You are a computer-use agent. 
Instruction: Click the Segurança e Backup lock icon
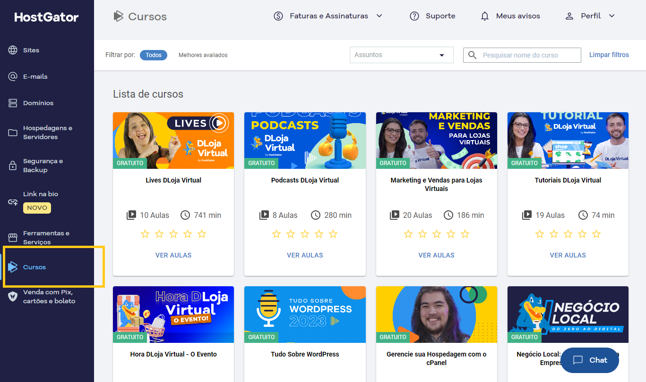[13, 166]
